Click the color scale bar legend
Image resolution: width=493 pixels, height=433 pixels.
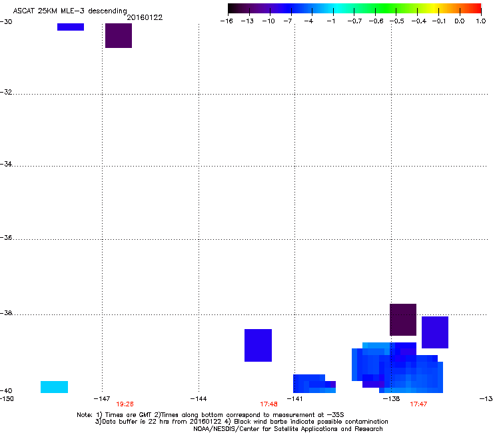354,9
